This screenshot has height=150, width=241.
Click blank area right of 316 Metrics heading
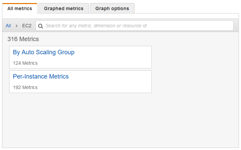click(135, 39)
